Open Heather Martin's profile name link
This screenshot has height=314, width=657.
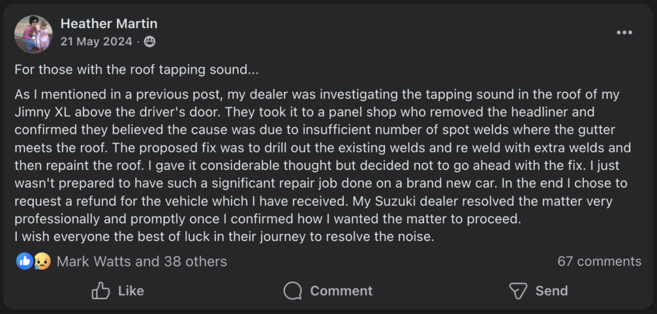coord(108,24)
